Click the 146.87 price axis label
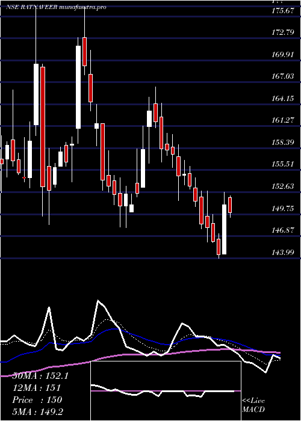Viewport: 301px width, 421px height. [283, 230]
